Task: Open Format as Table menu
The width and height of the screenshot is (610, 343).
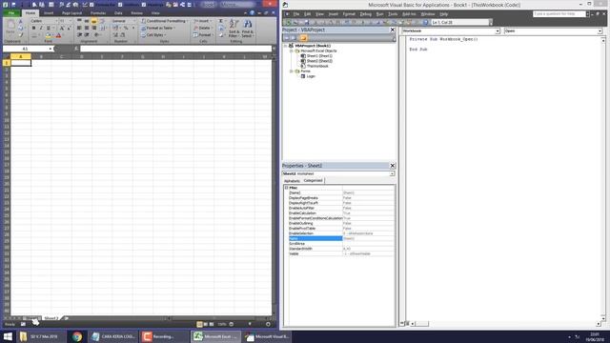Action: pyautogui.click(x=158, y=28)
